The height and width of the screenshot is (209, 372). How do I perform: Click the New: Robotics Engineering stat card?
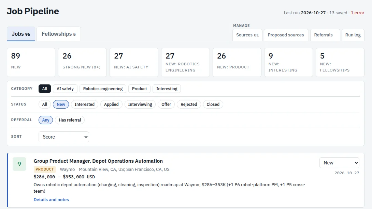click(185, 63)
